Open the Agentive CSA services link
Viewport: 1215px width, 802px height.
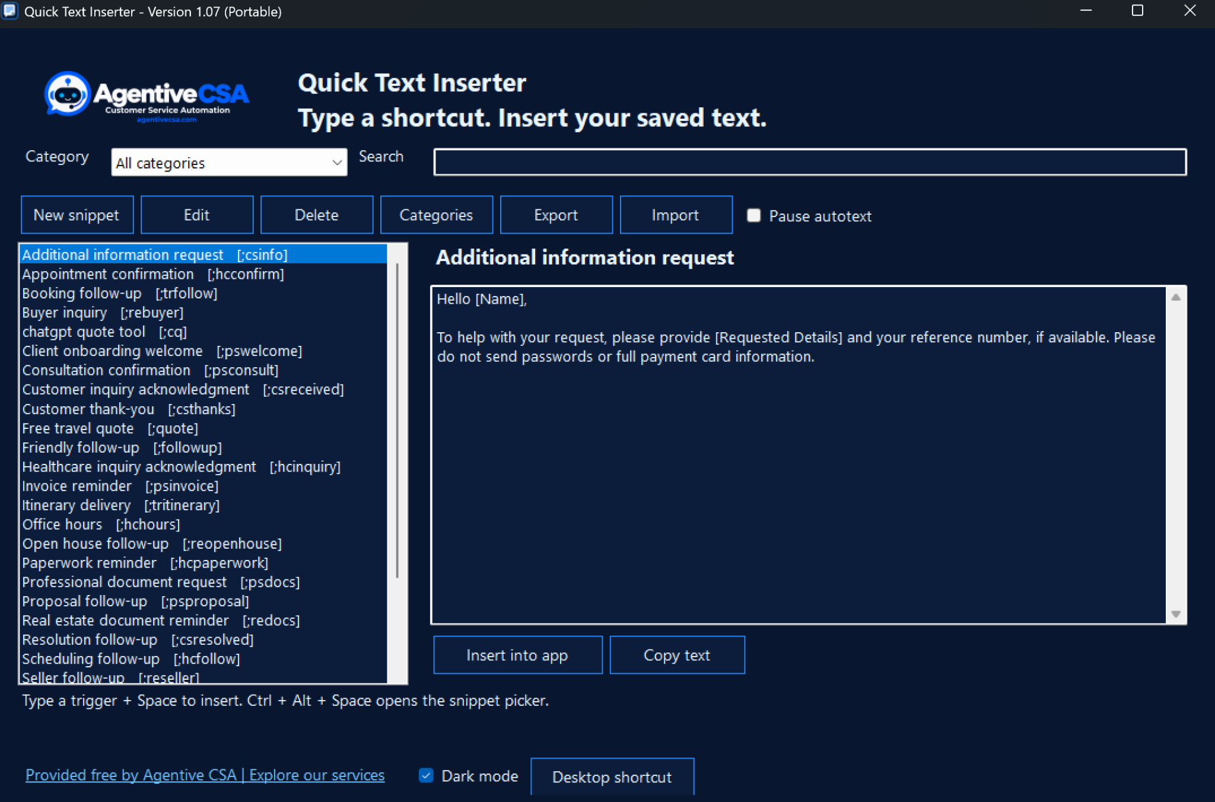pyautogui.click(x=205, y=775)
